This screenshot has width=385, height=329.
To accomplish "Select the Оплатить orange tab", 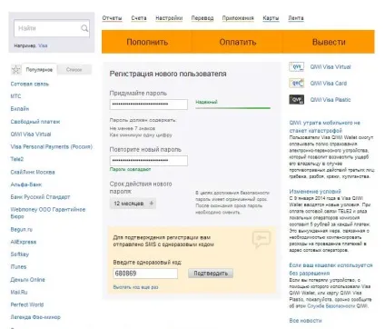I will [x=238, y=42].
